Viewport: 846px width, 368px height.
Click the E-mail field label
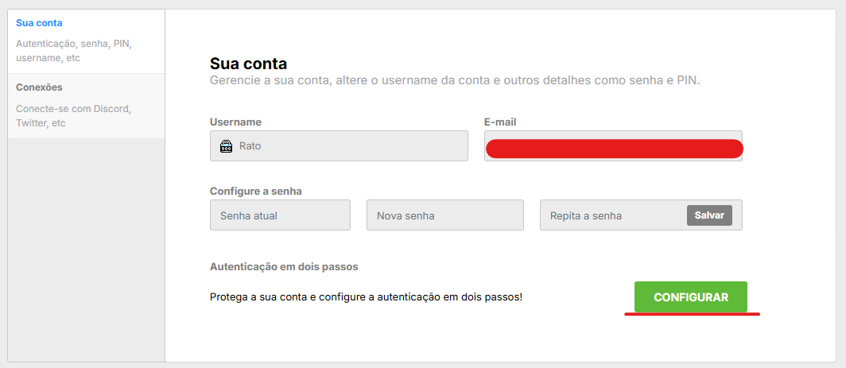point(500,122)
